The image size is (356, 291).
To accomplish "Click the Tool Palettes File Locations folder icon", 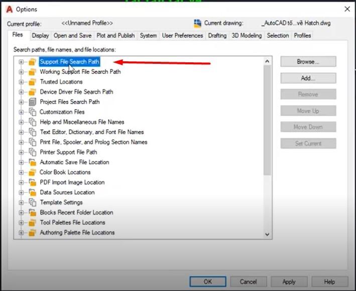I will [x=32, y=223].
